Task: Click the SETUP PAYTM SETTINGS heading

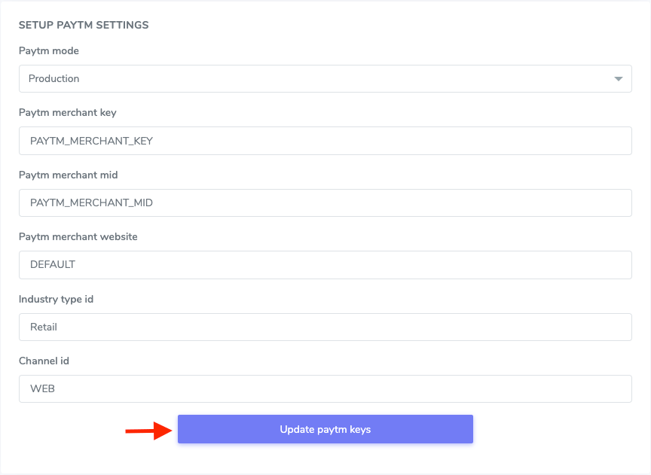Action: coord(84,25)
